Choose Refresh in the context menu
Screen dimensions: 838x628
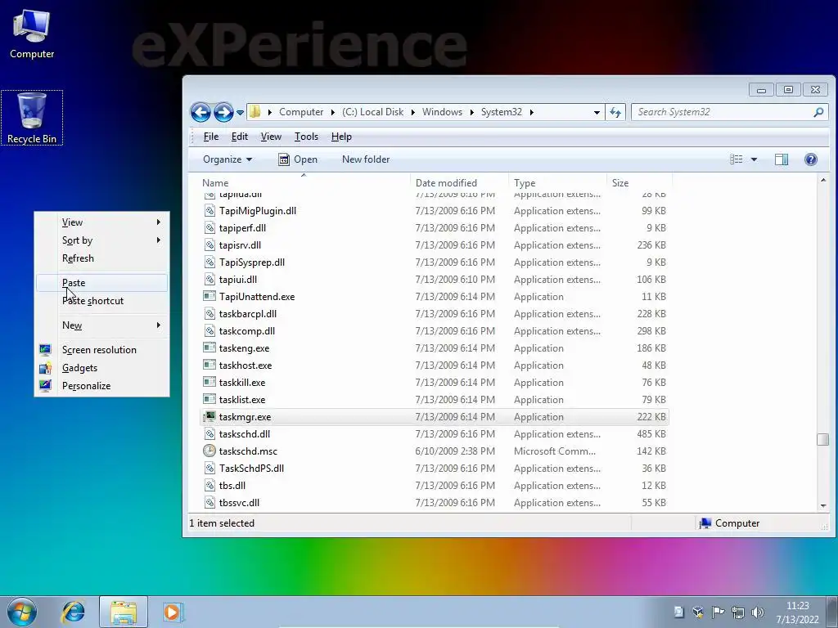point(101,258)
